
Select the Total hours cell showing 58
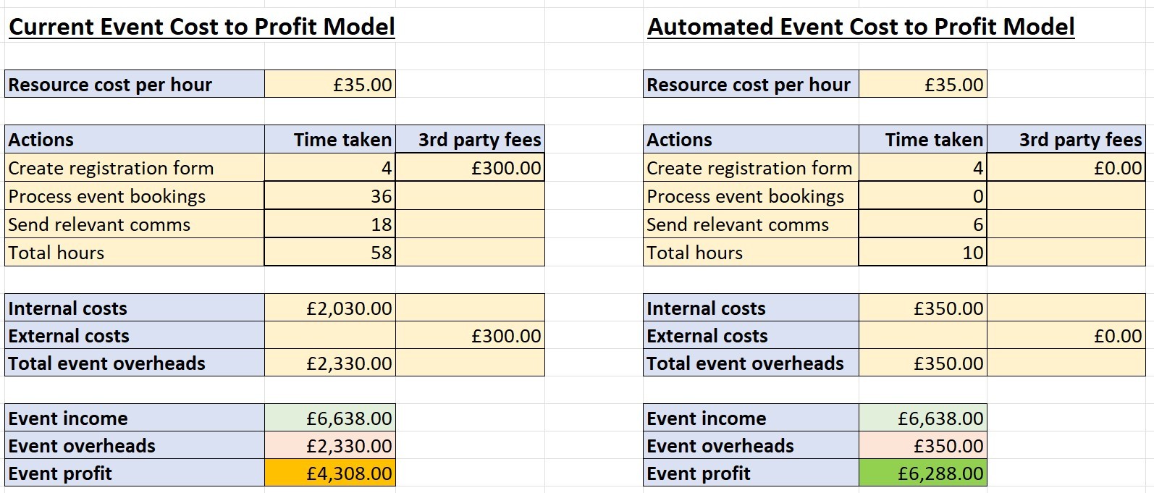tap(330, 253)
